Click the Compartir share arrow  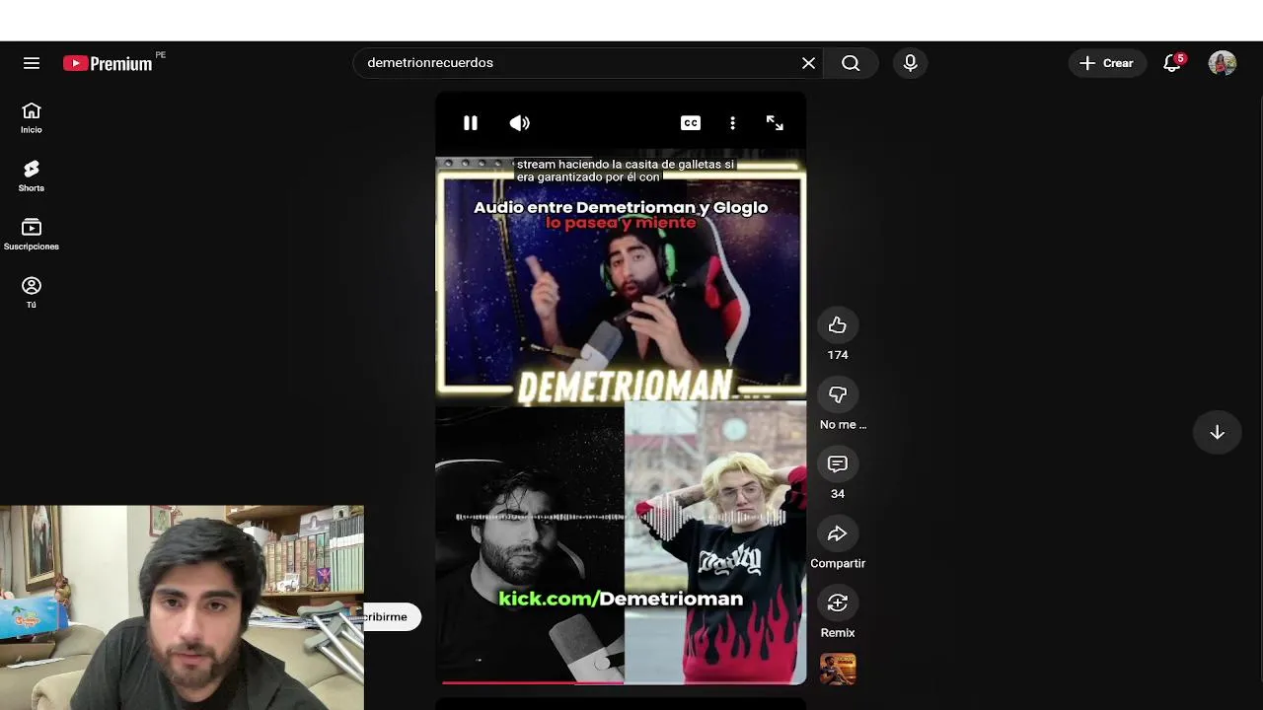(x=838, y=533)
